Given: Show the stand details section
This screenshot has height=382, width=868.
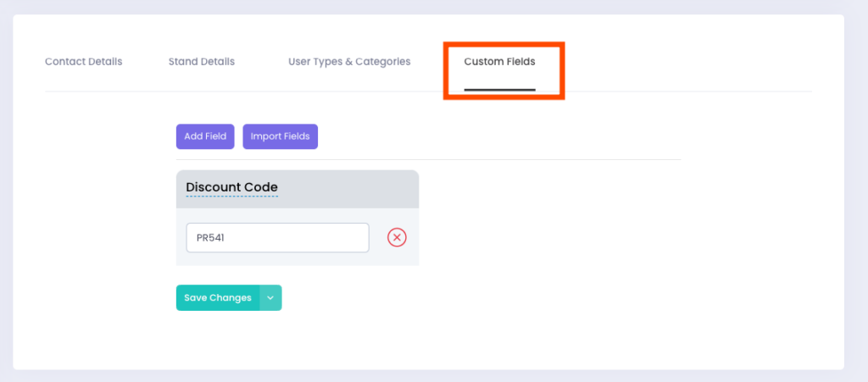Looking at the screenshot, I should (x=202, y=62).
